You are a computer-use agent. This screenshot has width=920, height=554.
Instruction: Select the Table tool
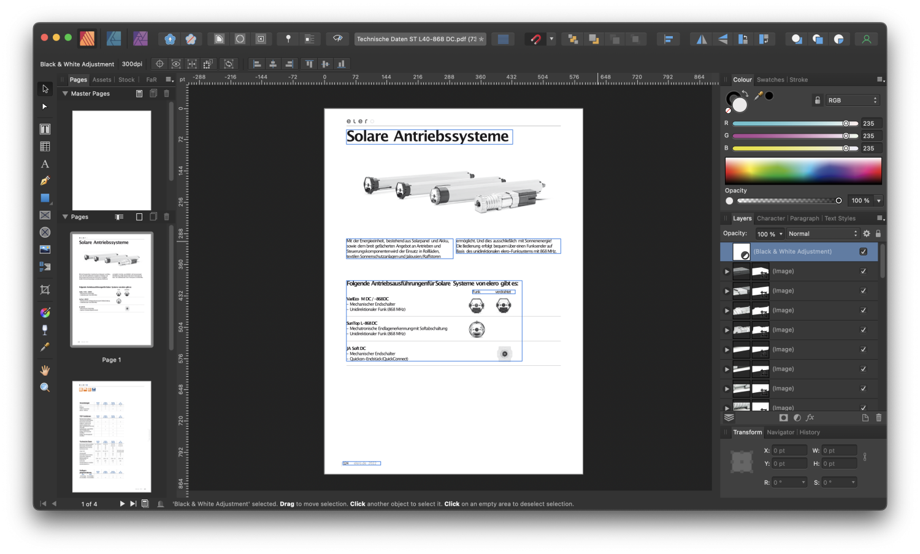tap(44, 146)
